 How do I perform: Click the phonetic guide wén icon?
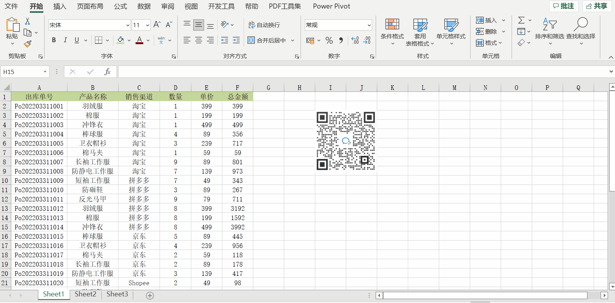[x=161, y=40]
